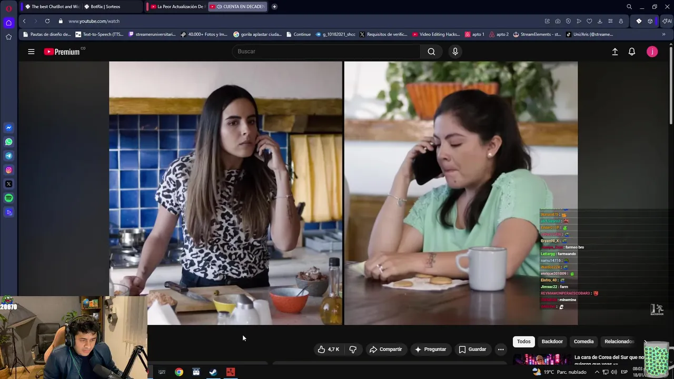Open the 'streameruniversitari...' bookmark
The height and width of the screenshot is (379, 674).
(152, 34)
